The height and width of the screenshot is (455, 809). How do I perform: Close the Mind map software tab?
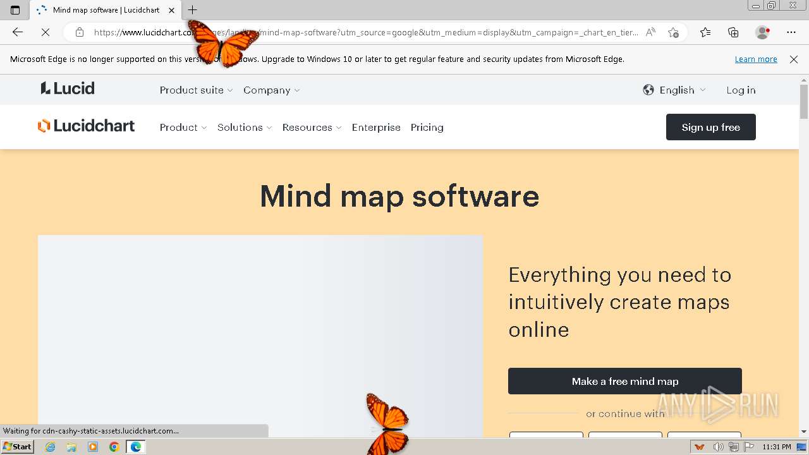tap(171, 10)
